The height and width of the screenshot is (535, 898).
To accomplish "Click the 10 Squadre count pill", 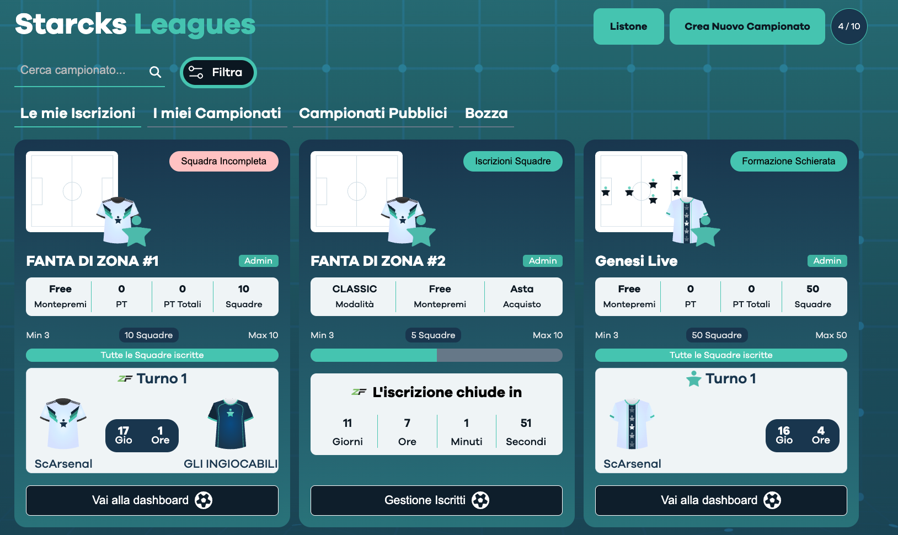I will point(149,335).
